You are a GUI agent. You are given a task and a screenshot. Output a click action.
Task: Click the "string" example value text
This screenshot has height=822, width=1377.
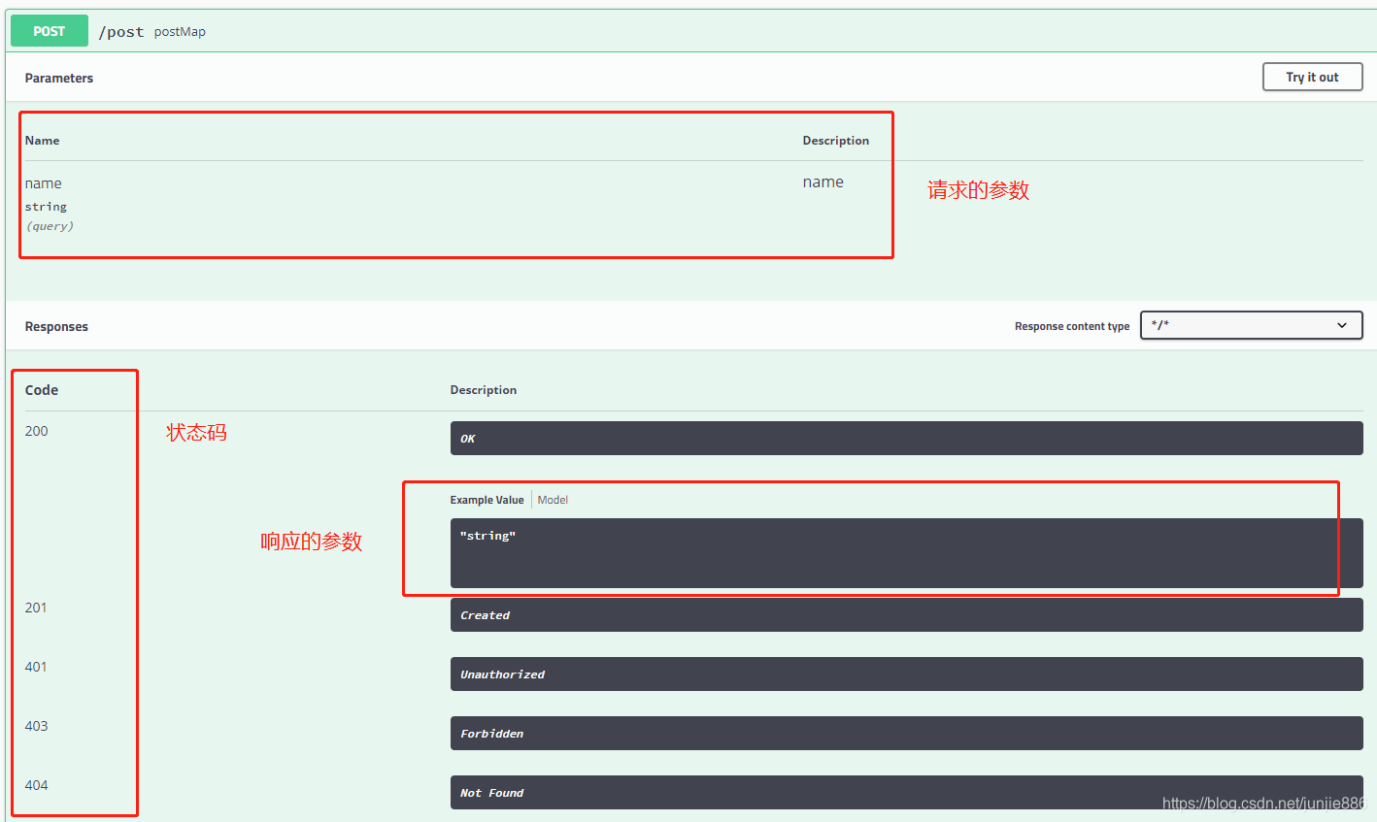click(487, 536)
